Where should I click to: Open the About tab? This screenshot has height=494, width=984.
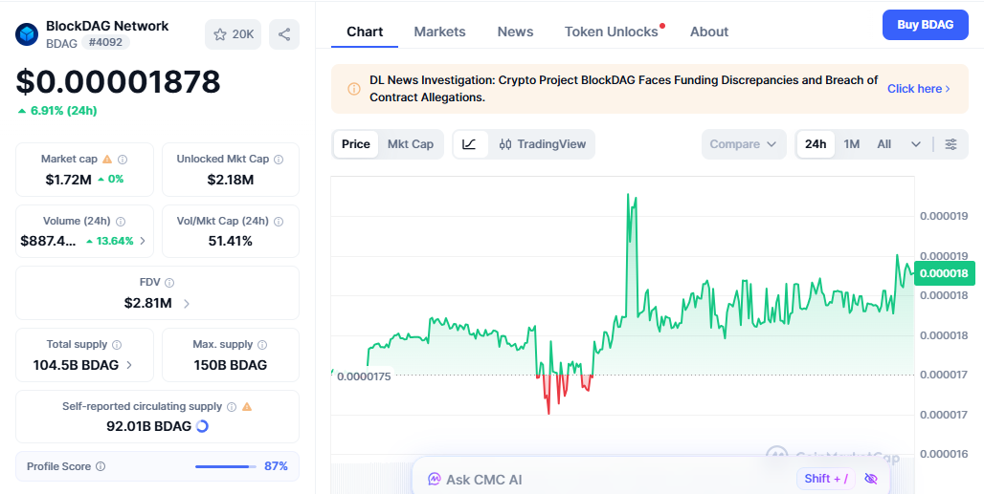(x=709, y=32)
